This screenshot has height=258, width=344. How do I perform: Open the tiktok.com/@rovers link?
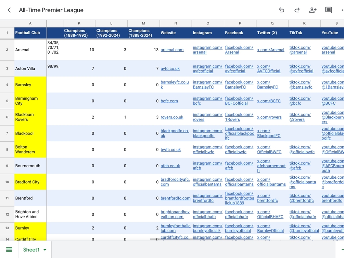tap(300, 117)
